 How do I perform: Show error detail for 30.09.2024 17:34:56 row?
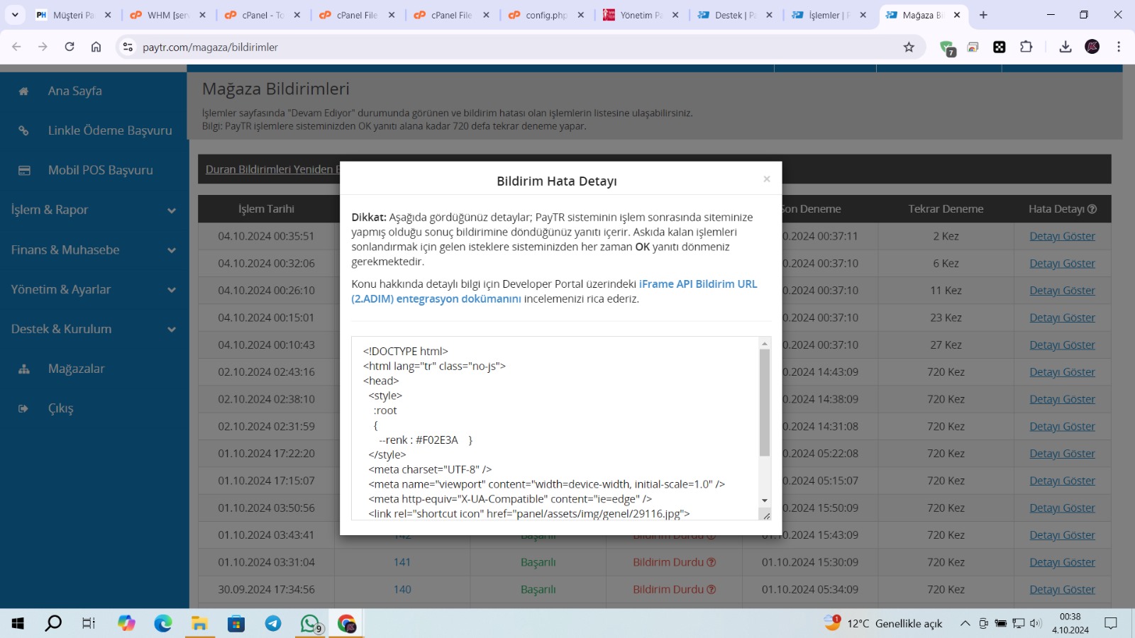(x=1062, y=590)
